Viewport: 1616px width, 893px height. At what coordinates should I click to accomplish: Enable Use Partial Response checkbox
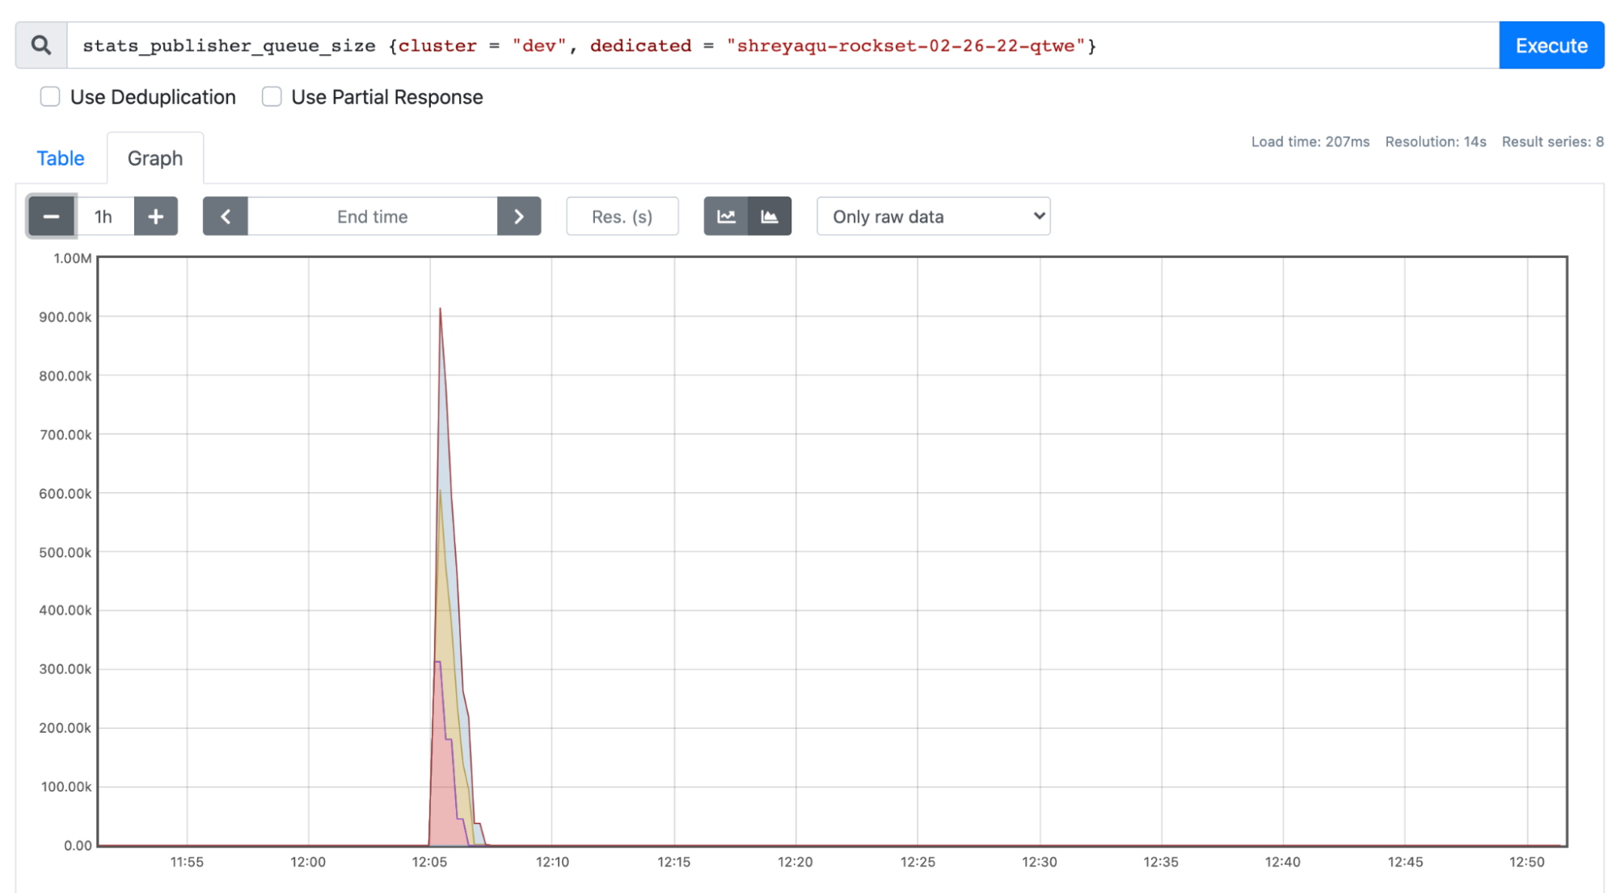[272, 97]
